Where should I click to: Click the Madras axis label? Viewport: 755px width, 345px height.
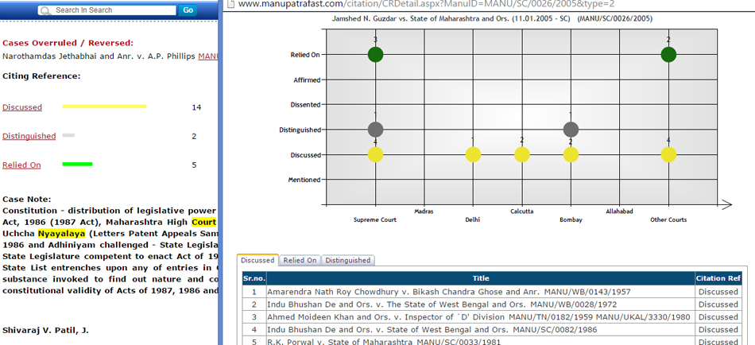(424, 211)
